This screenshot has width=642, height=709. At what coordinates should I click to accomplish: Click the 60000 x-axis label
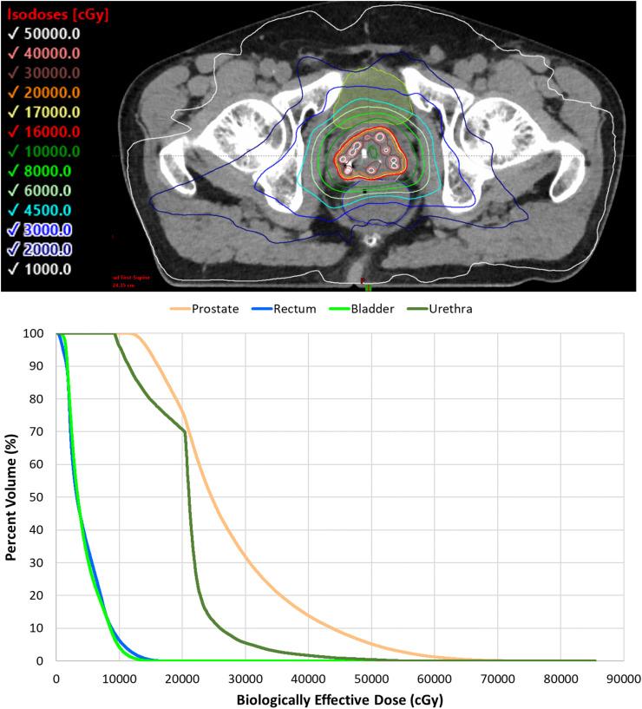[435, 679]
